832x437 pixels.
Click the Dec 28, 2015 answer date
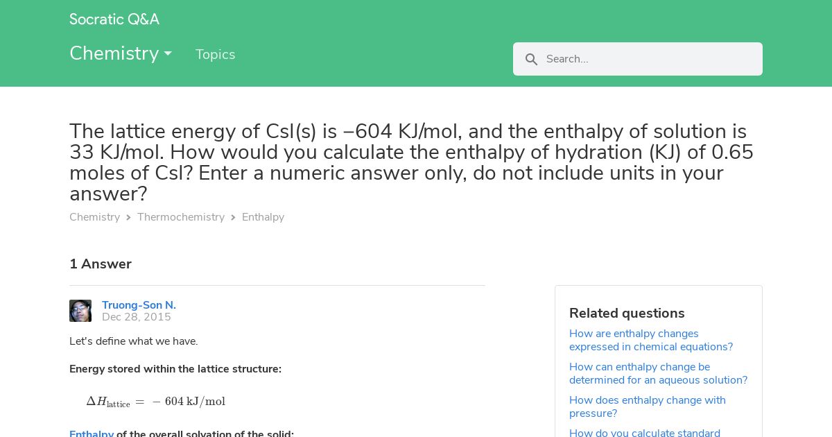point(137,317)
